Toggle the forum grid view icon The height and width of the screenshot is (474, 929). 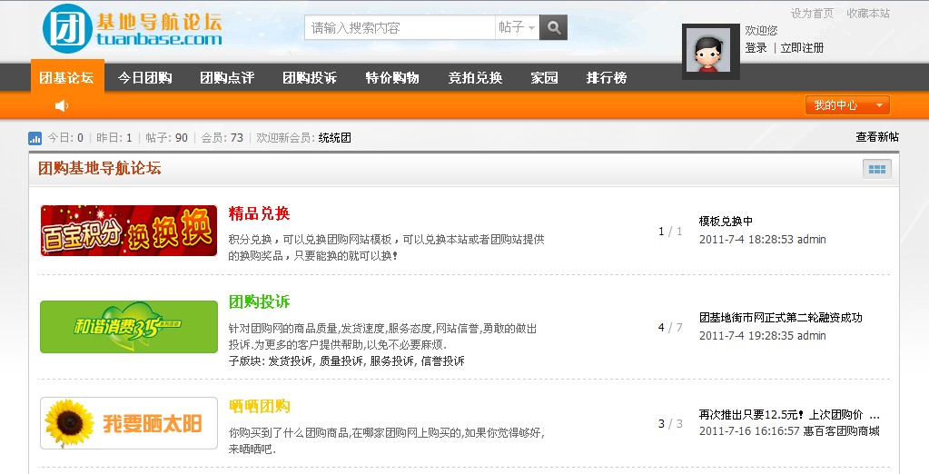[x=877, y=170]
